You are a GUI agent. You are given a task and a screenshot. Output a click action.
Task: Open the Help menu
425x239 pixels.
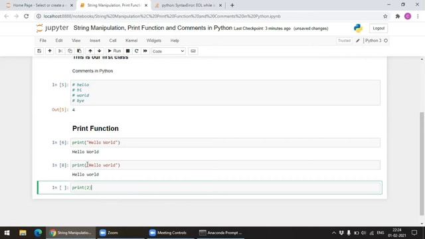(175, 40)
